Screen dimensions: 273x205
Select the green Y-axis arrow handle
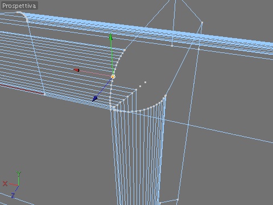[111, 37]
